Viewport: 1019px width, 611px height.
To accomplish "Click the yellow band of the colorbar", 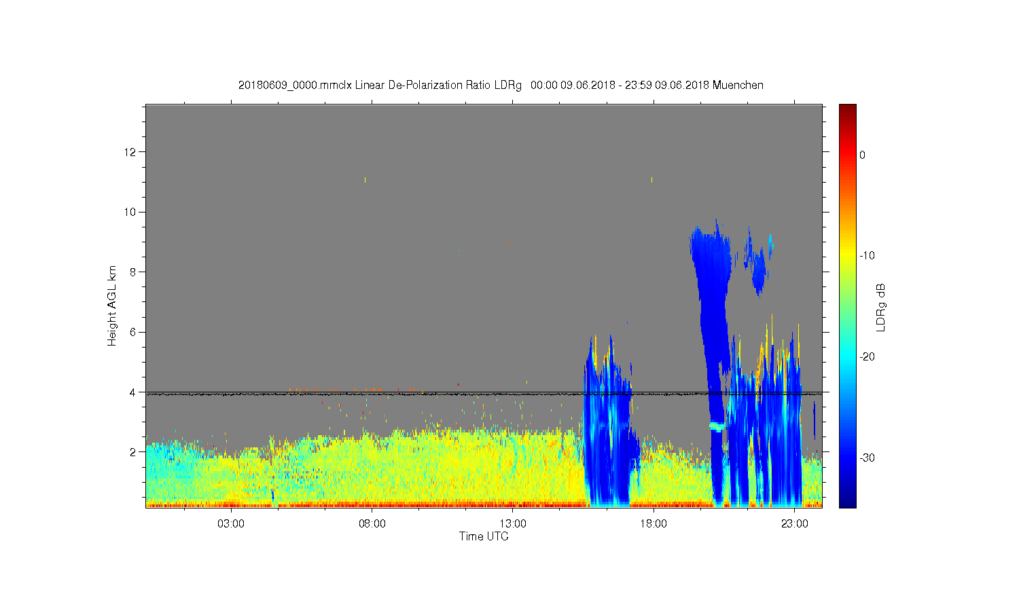I will click(848, 256).
